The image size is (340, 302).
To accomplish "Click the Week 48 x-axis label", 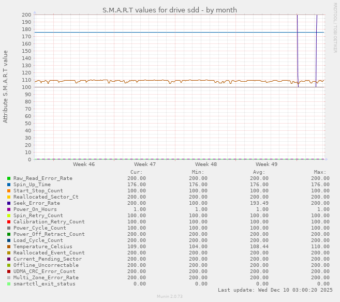I will 206,164.
